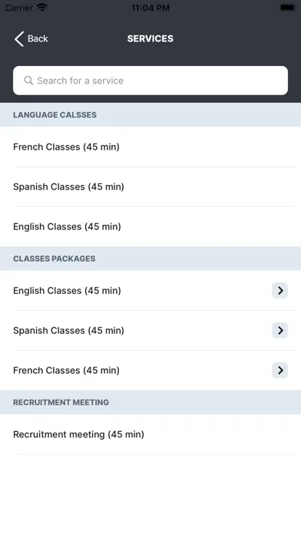Tap the RECRUITMENT MEETING section header
Viewport: 301px width, 534px height.
150,402
